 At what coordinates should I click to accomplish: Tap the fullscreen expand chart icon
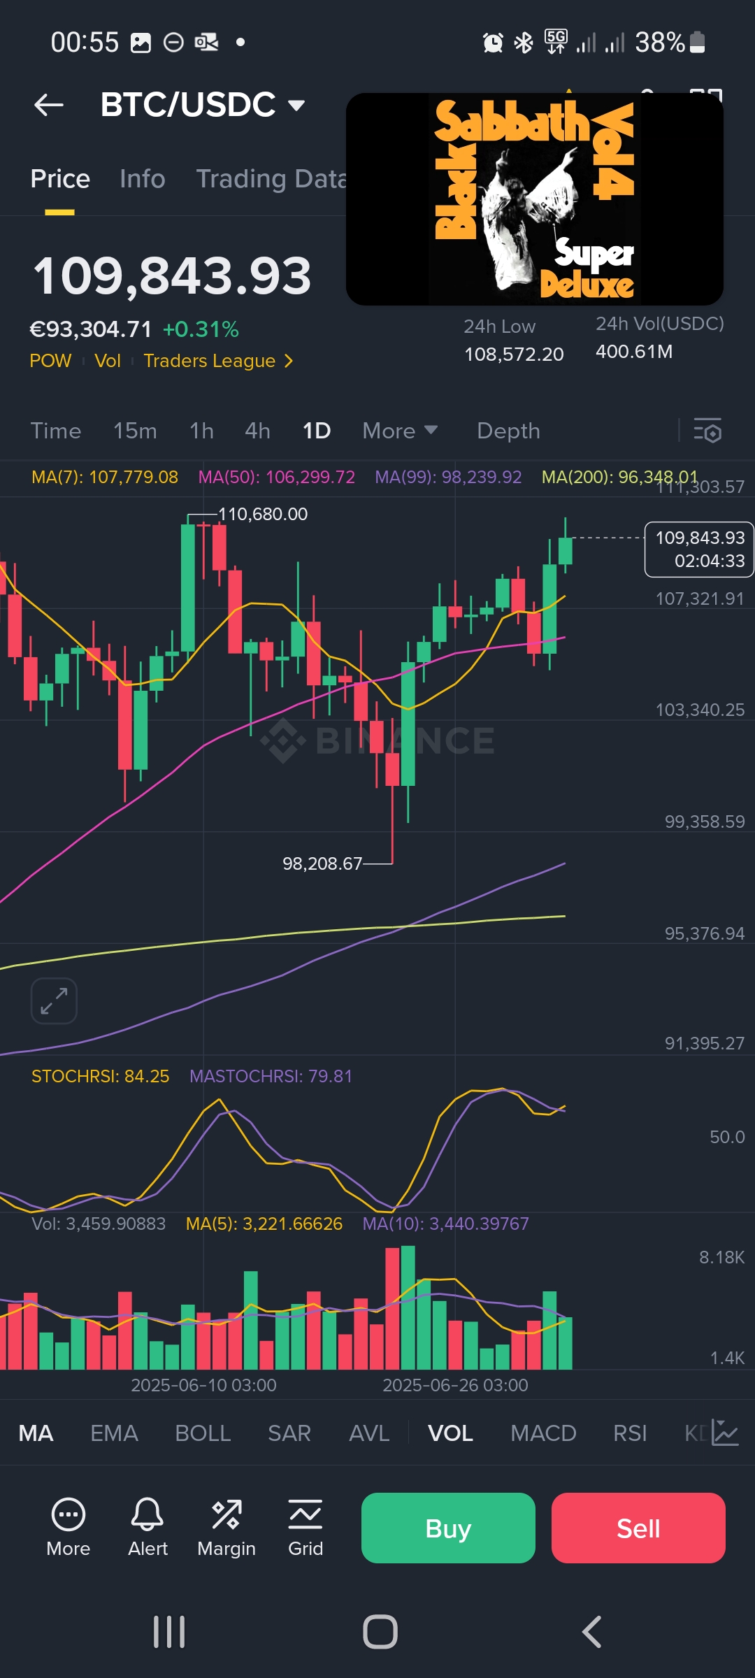[54, 1001]
